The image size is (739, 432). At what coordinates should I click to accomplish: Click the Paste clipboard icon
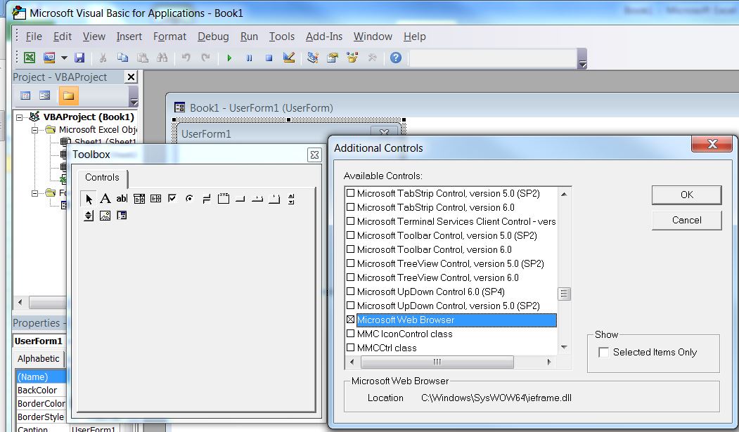coord(142,58)
